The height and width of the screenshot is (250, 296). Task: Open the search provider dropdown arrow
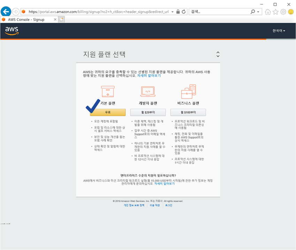pyautogui.click(x=258, y=12)
